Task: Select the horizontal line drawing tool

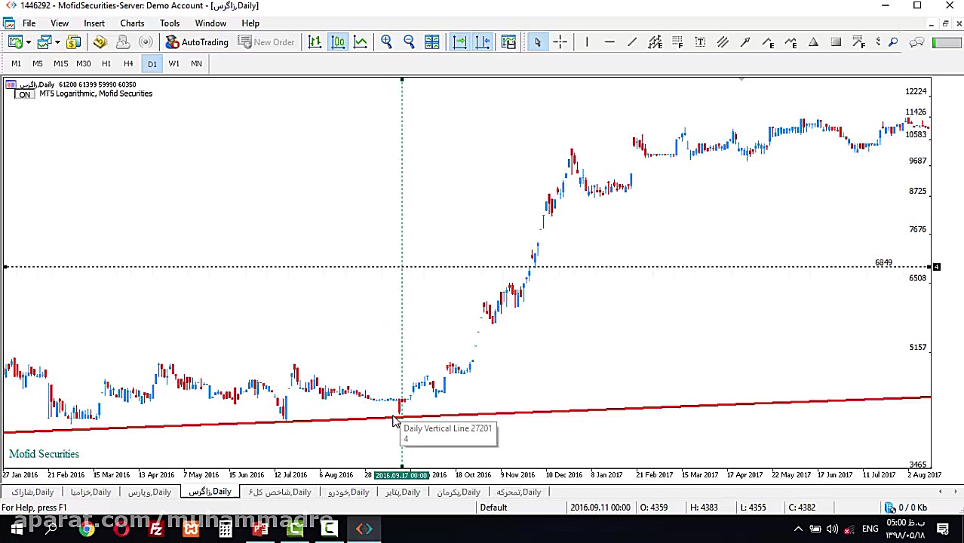Action: coord(609,42)
